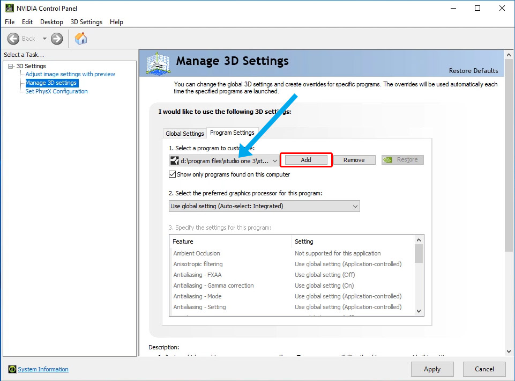Click the NVIDIA Control Panel title icon
This screenshot has width=515, height=381.
pos(10,8)
